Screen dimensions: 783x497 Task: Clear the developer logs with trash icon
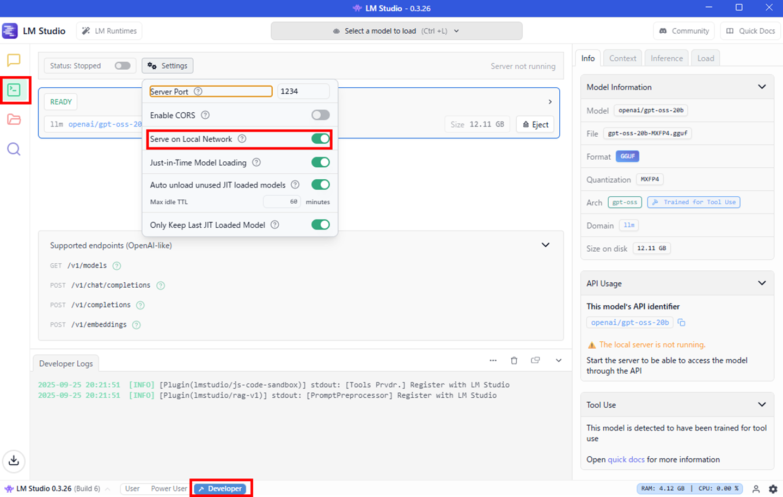pyautogui.click(x=513, y=360)
